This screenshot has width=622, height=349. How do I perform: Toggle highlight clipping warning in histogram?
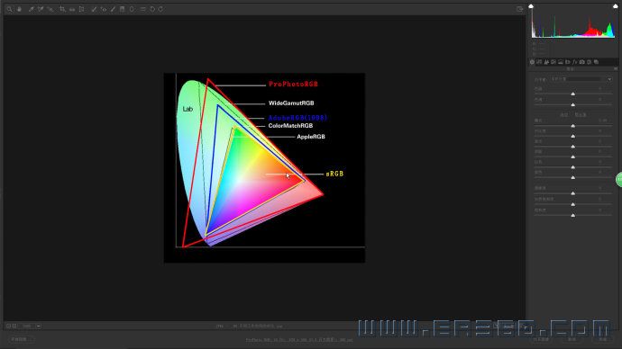click(616, 6)
